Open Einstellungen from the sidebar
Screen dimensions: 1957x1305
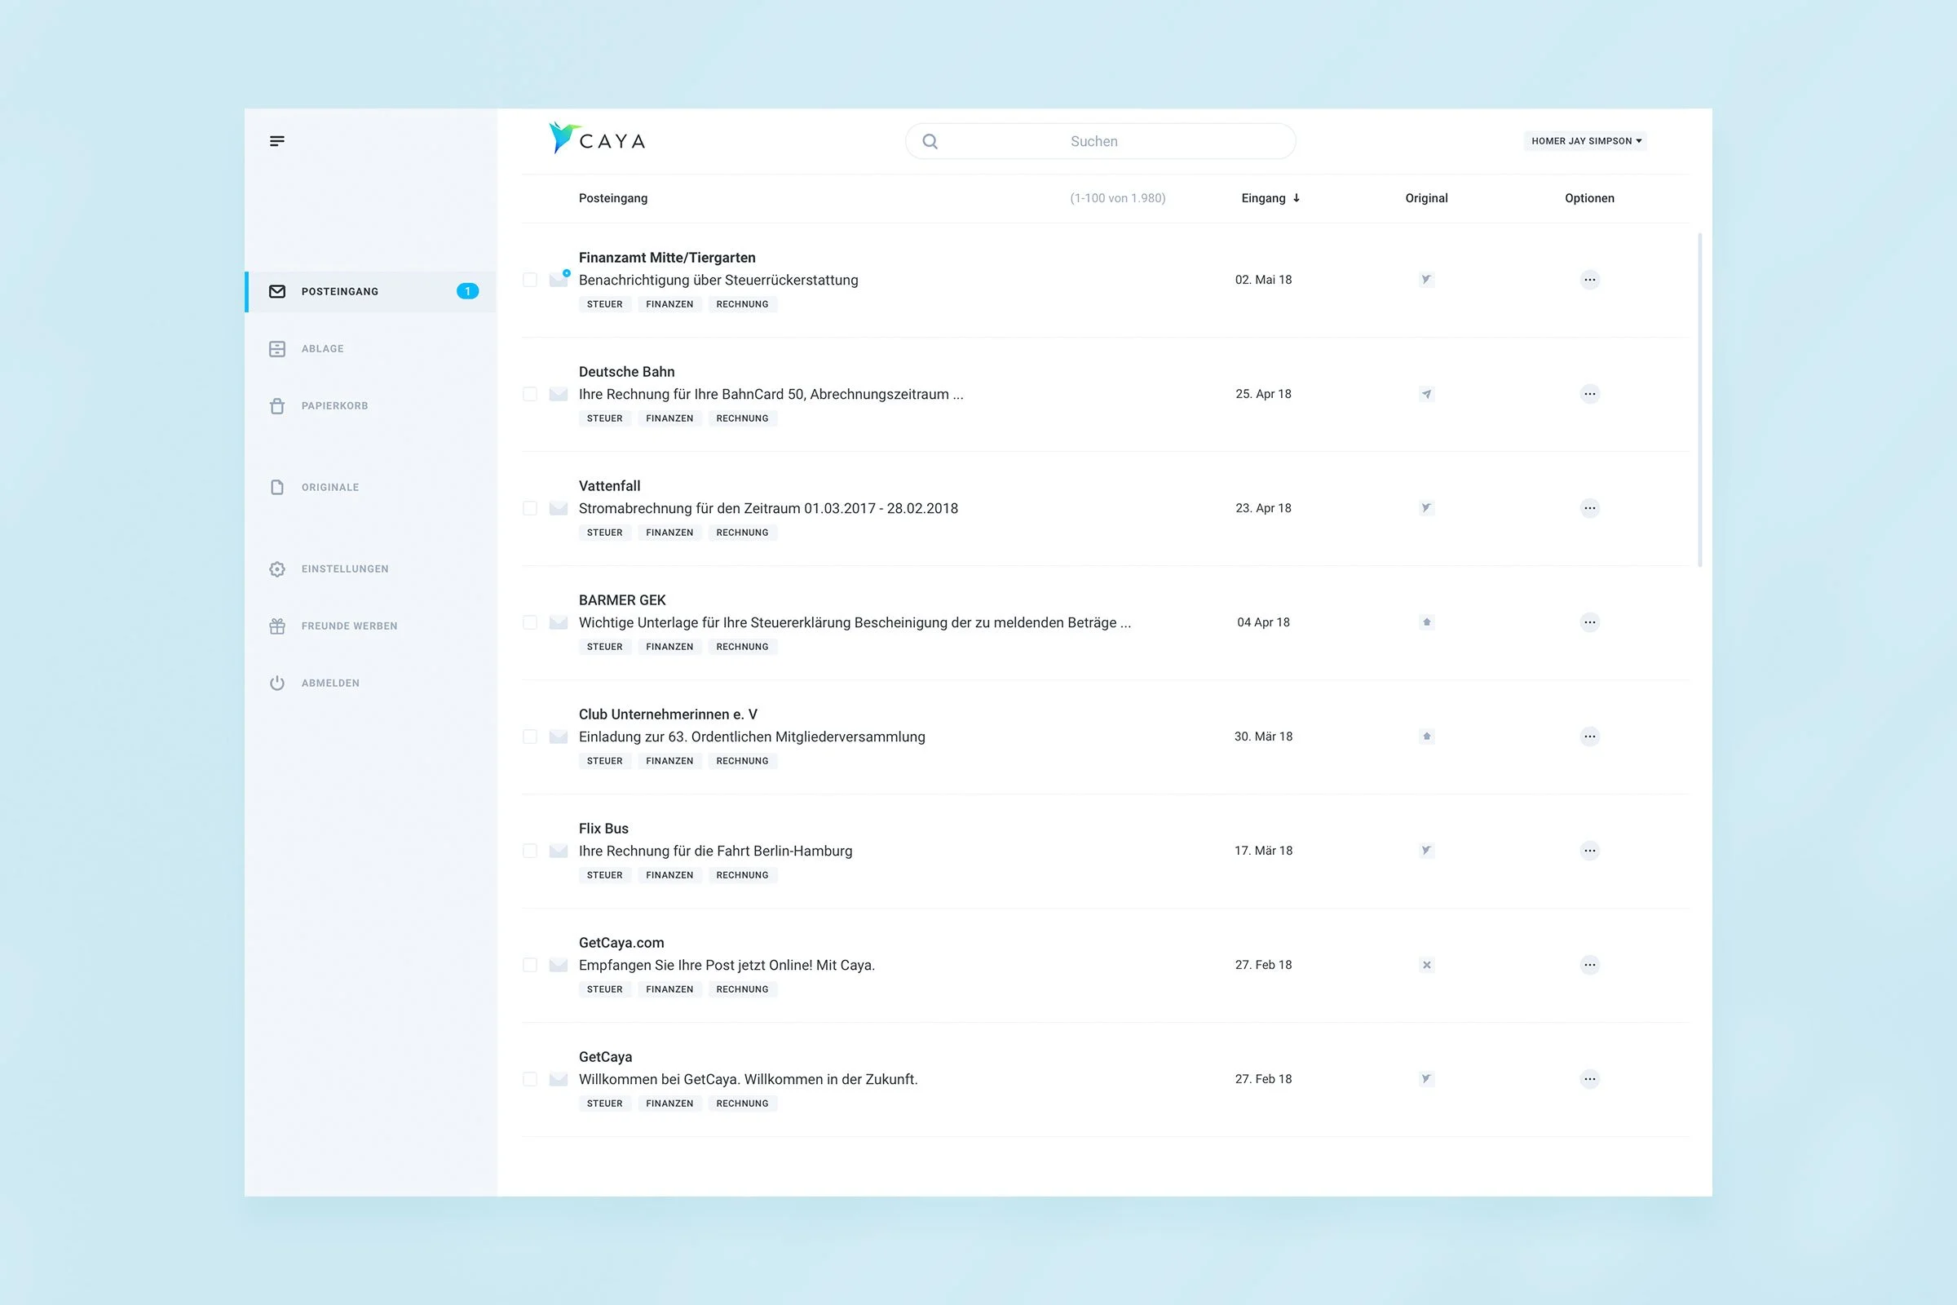(344, 569)
